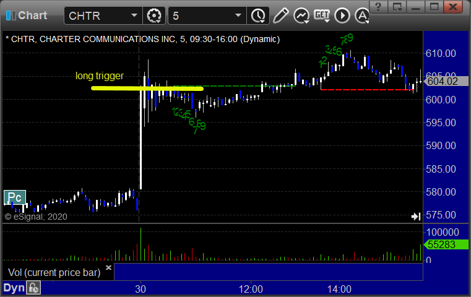The height and width of the screenshot is (297, 471).
Task: Click the yellow long trigger line
Action: coord(147,88)
